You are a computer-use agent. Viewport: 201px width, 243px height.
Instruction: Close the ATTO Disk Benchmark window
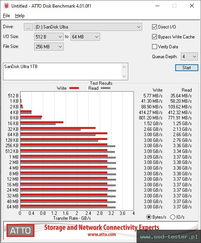[x=192, y=6]
